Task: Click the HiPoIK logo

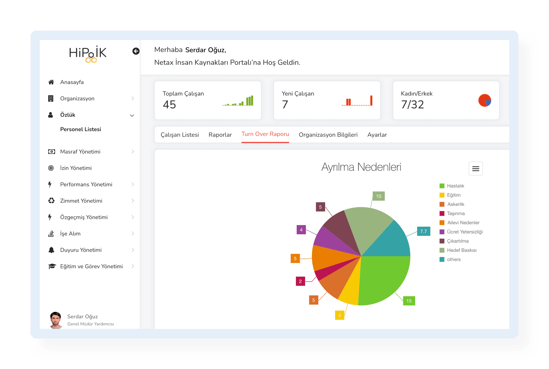Action: point(88,54)
